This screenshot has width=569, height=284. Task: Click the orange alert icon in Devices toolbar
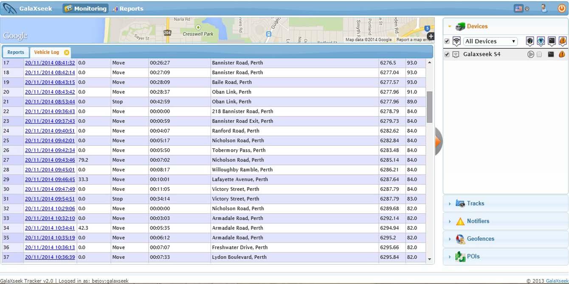(x=562, y=41)
